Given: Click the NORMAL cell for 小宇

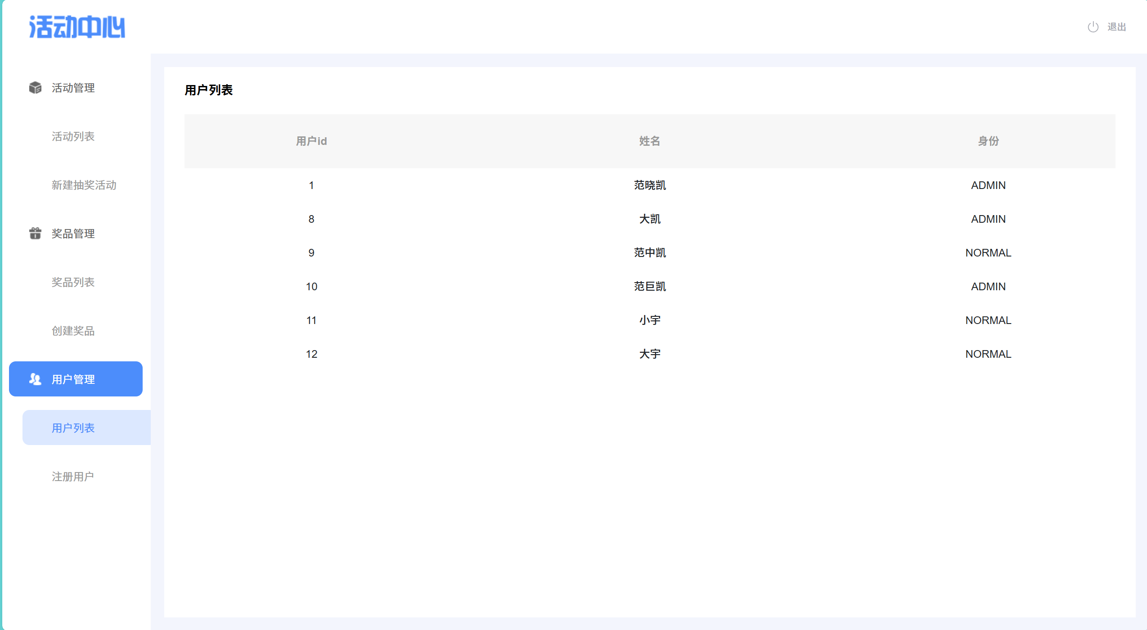Looking at the screenshot, I should 988,320.
